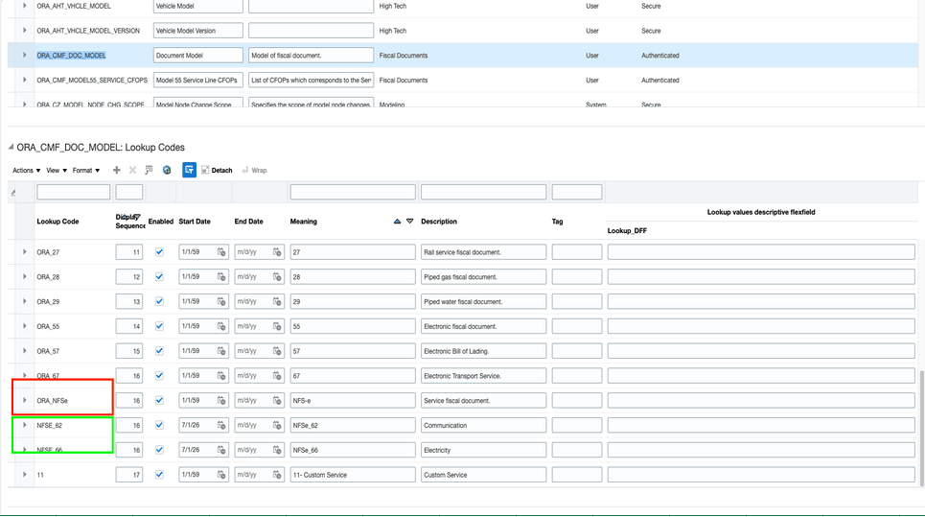The image size is (925, 517).
Task: Toggle Enabled checkbox for NFSE_62
Action: point(159,426)
